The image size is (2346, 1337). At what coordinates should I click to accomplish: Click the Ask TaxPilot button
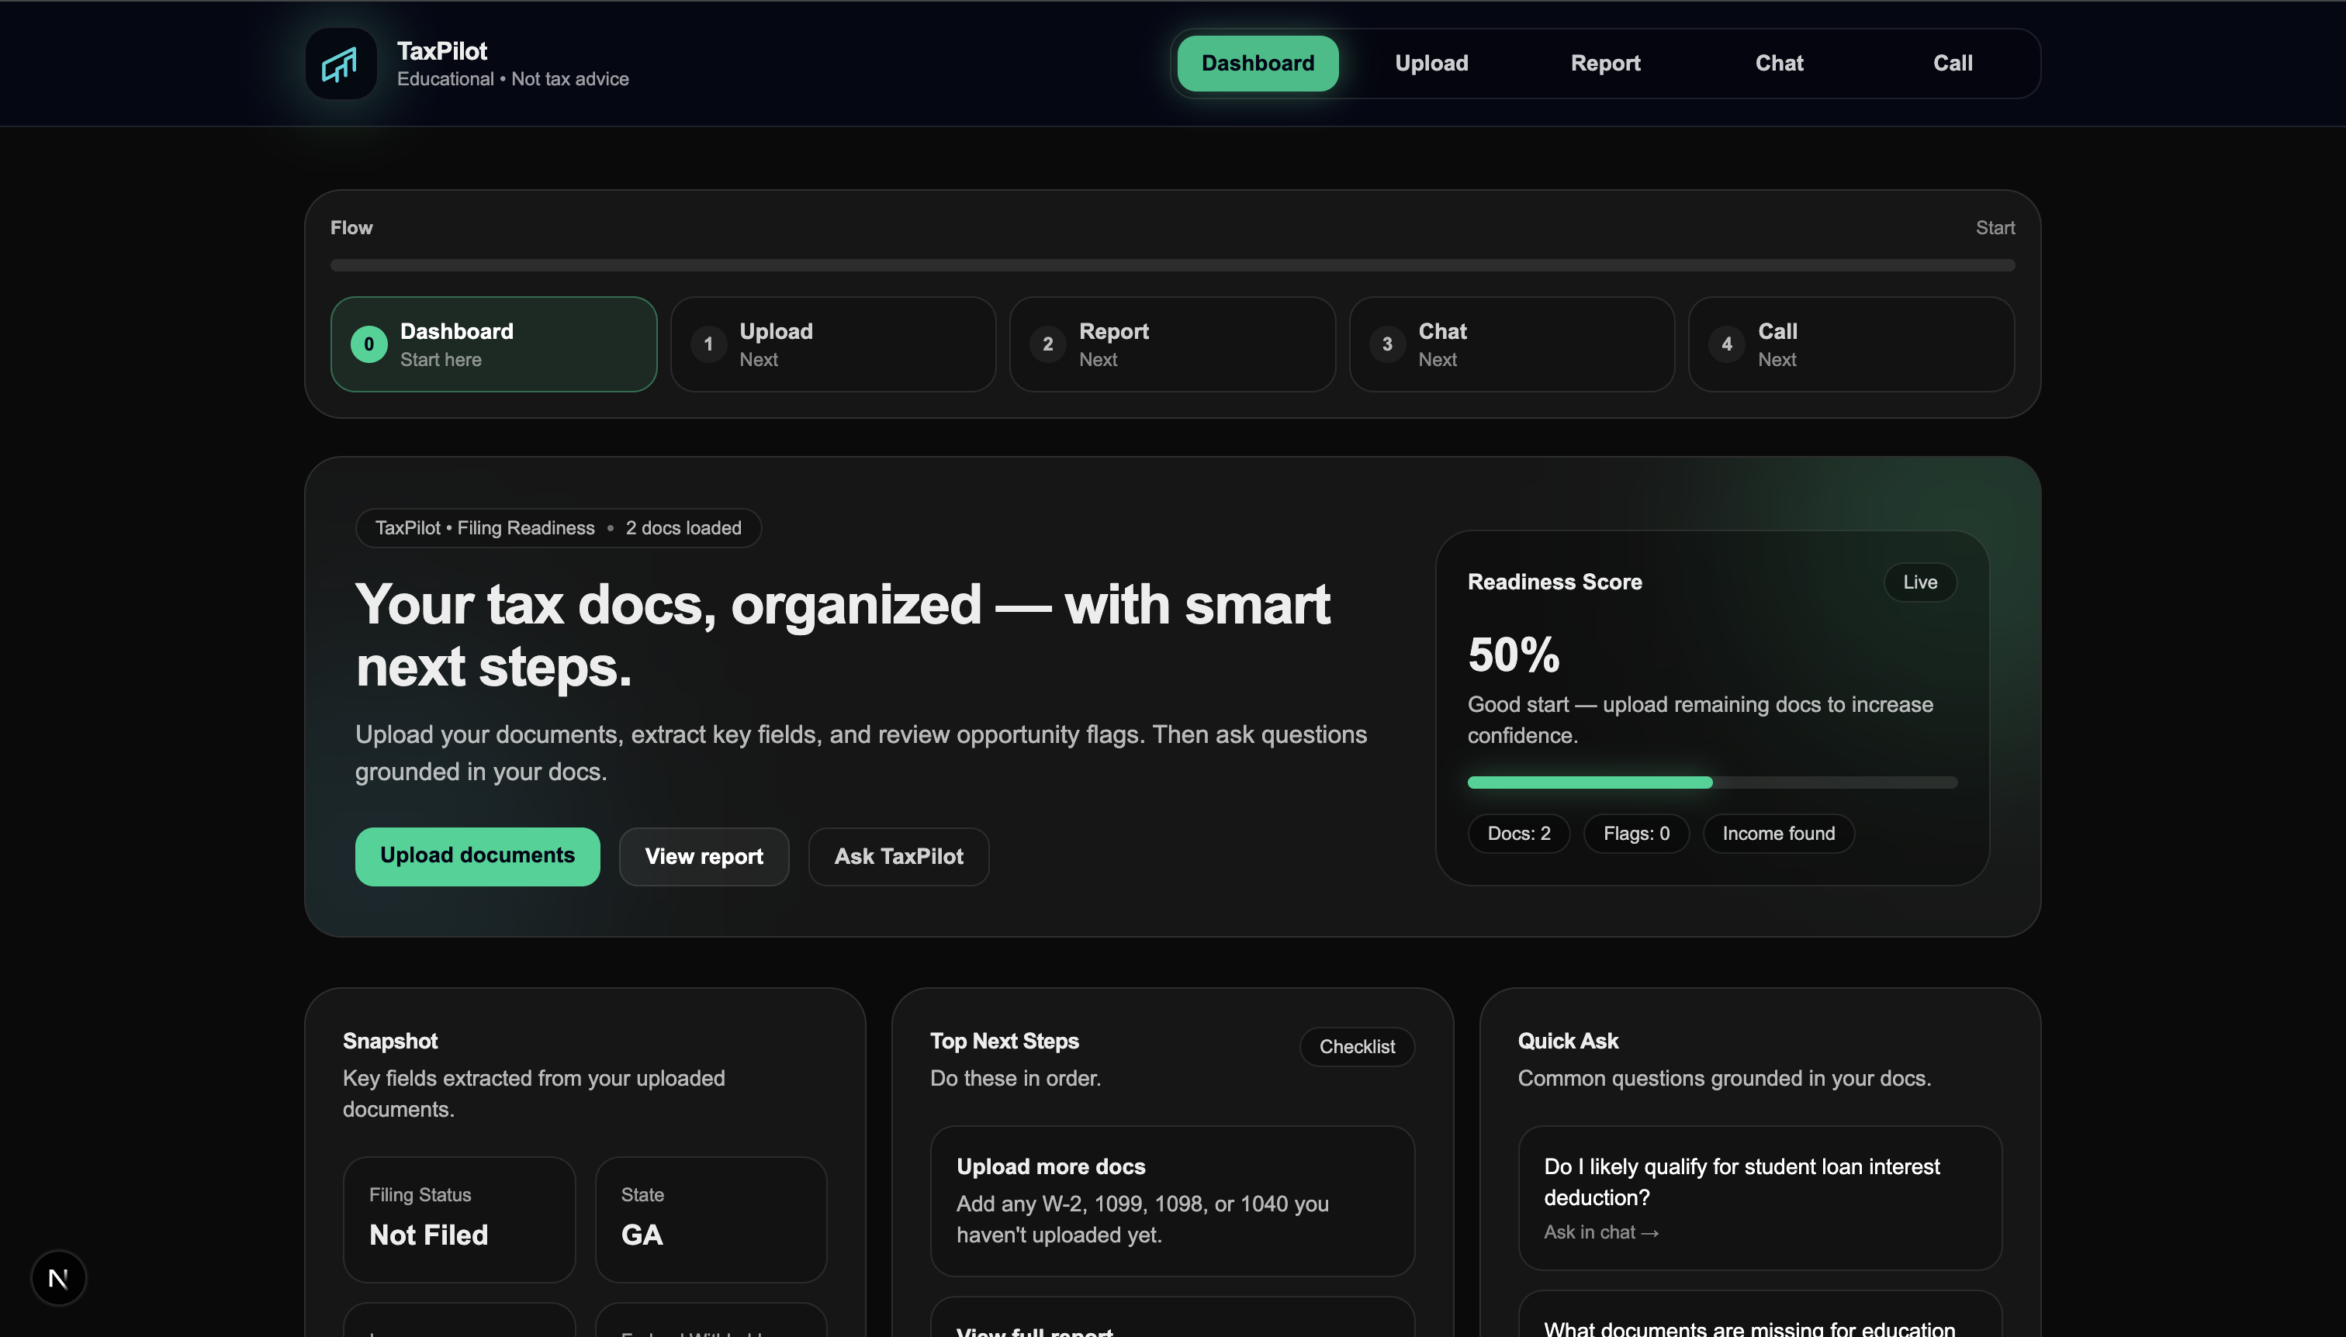coord(898,857)
